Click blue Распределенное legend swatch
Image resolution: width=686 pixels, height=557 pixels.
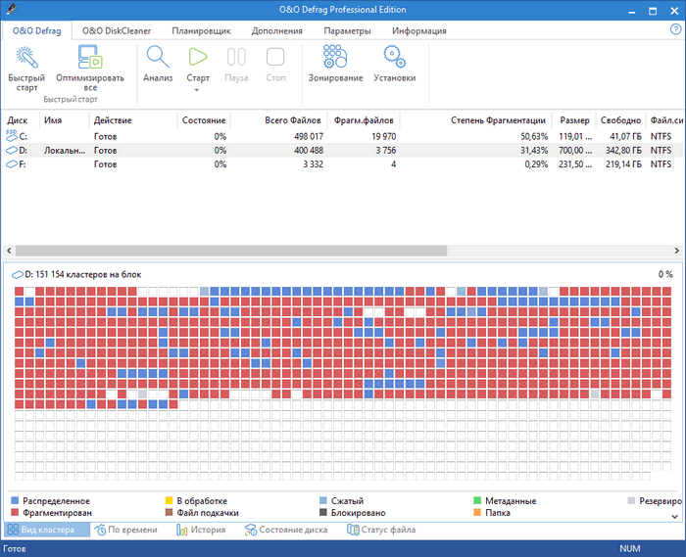(15, 500)
